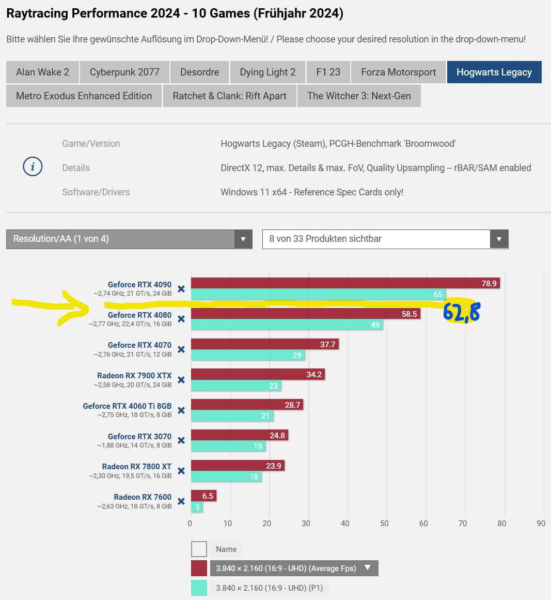Image resolution: width=551 pixels, height=600 pixels.
Task: Select the Dying Light 2 tab
Action: 267,72
